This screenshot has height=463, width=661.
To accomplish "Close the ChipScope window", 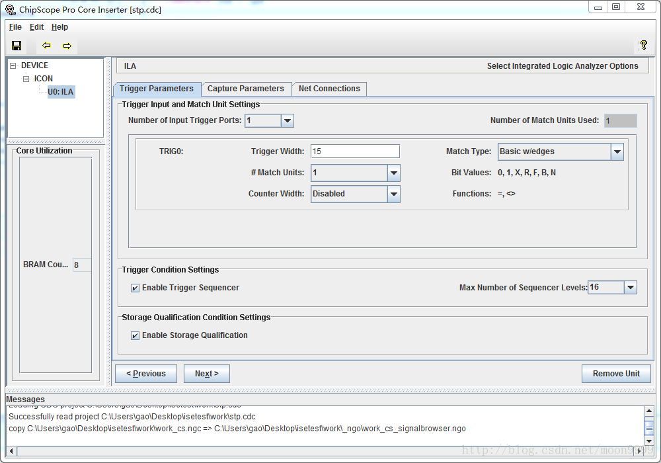I will [x=641, y=7].
